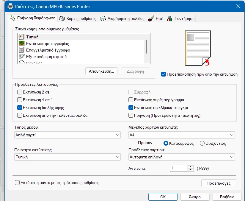This screenshot has width=245, height=201.
Task: Click the greyed-out Συρραφή checkbox
Action: point(131,92)
